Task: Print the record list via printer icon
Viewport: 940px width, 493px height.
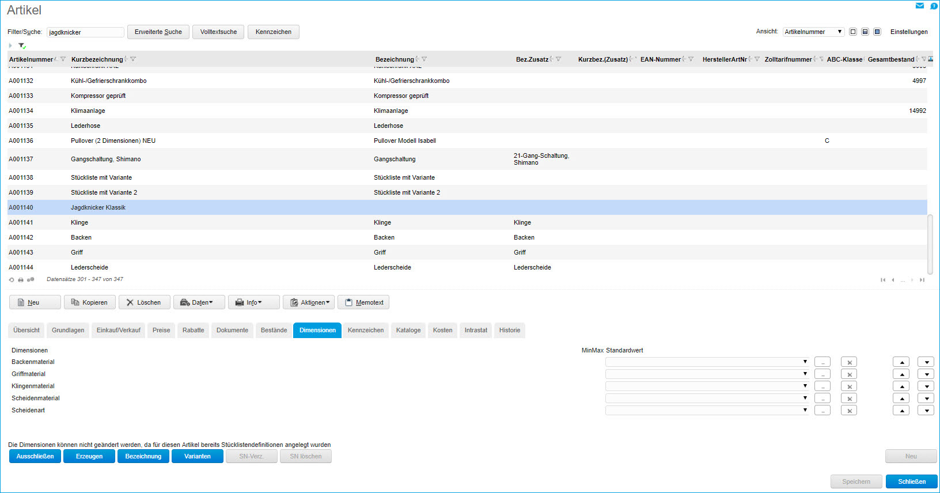Action: [x=21, y=280]
